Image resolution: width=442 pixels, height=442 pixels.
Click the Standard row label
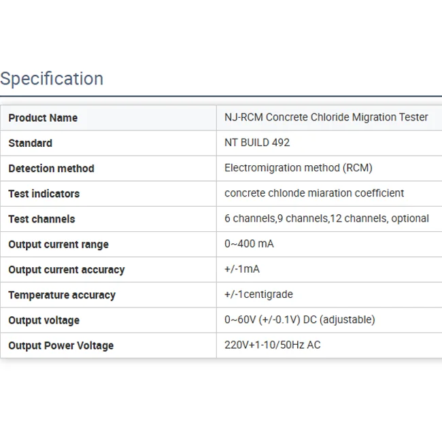pos(30,143)
